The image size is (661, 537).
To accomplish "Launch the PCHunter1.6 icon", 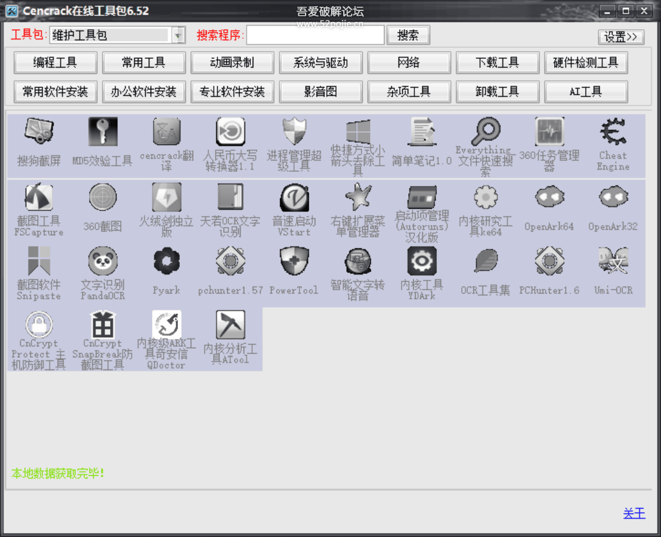I will click(549, 261).
